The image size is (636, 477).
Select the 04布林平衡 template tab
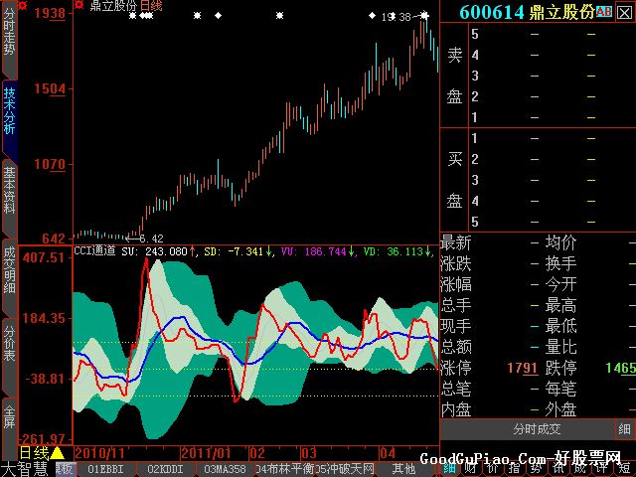click(x=285, y=469)
